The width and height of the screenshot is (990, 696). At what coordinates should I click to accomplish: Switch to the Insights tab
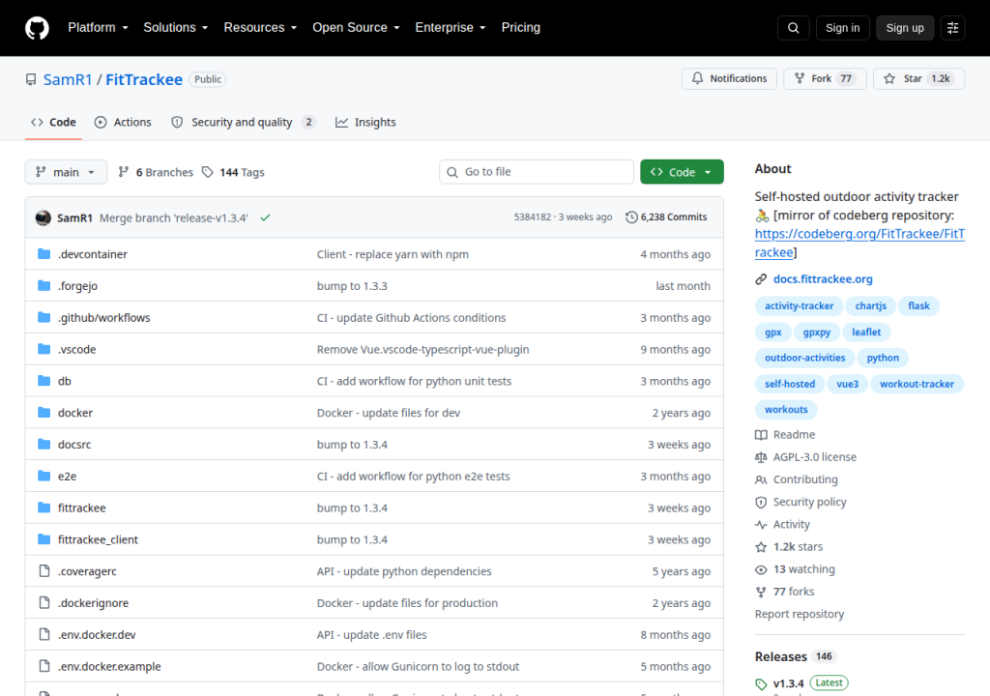(x=365, y=122)
